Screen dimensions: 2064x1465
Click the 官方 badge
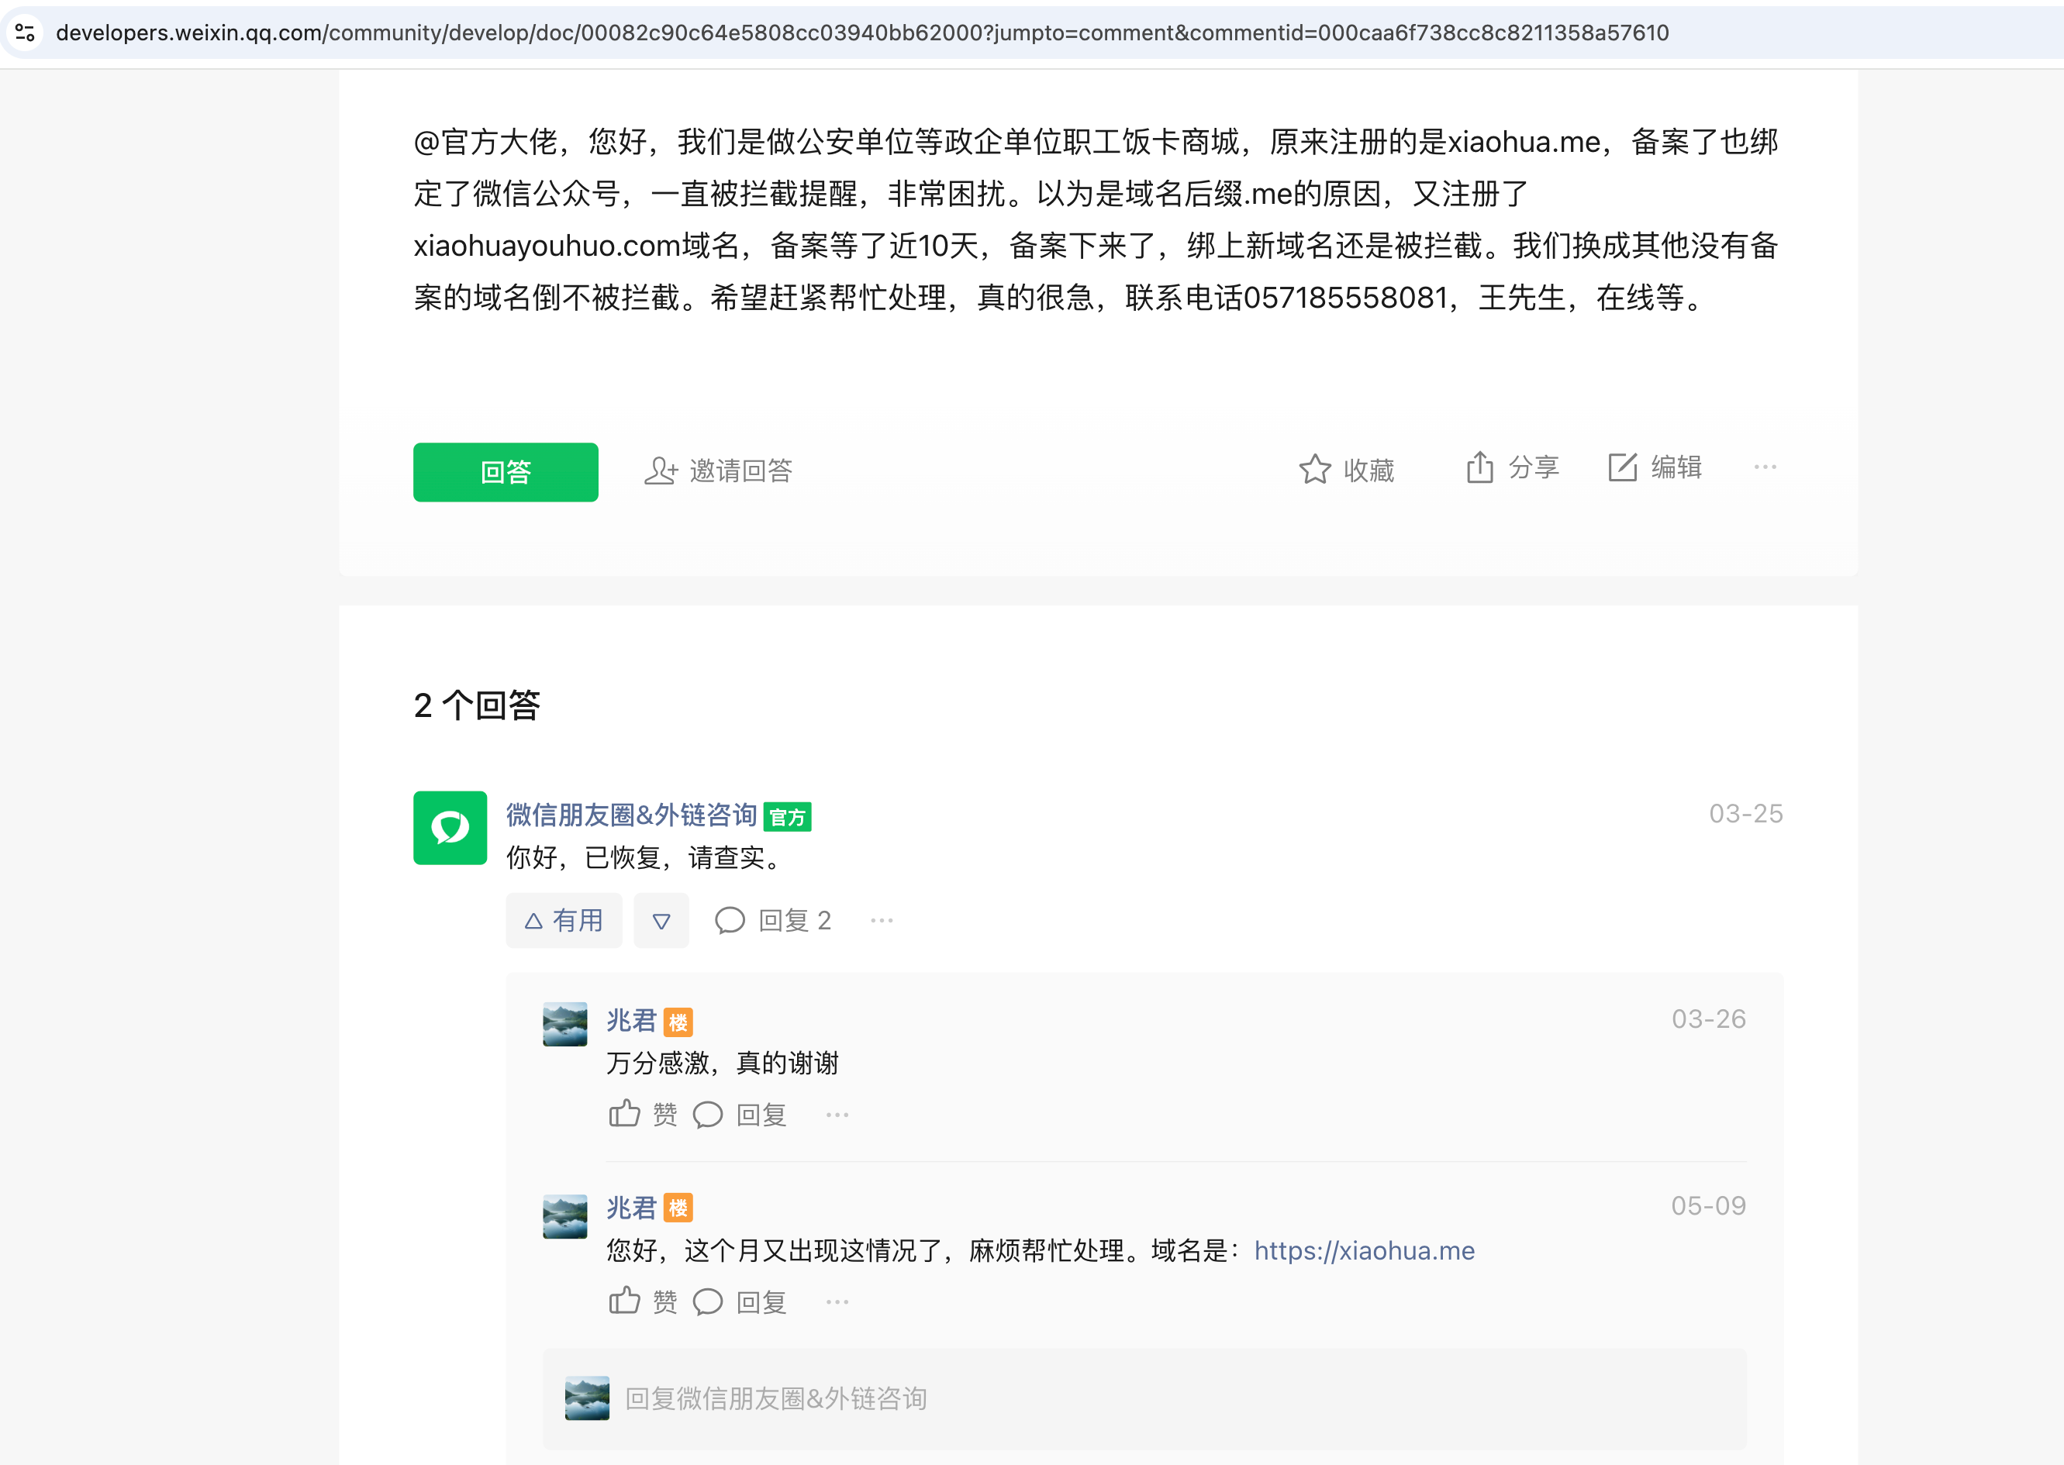pos(787,817)
